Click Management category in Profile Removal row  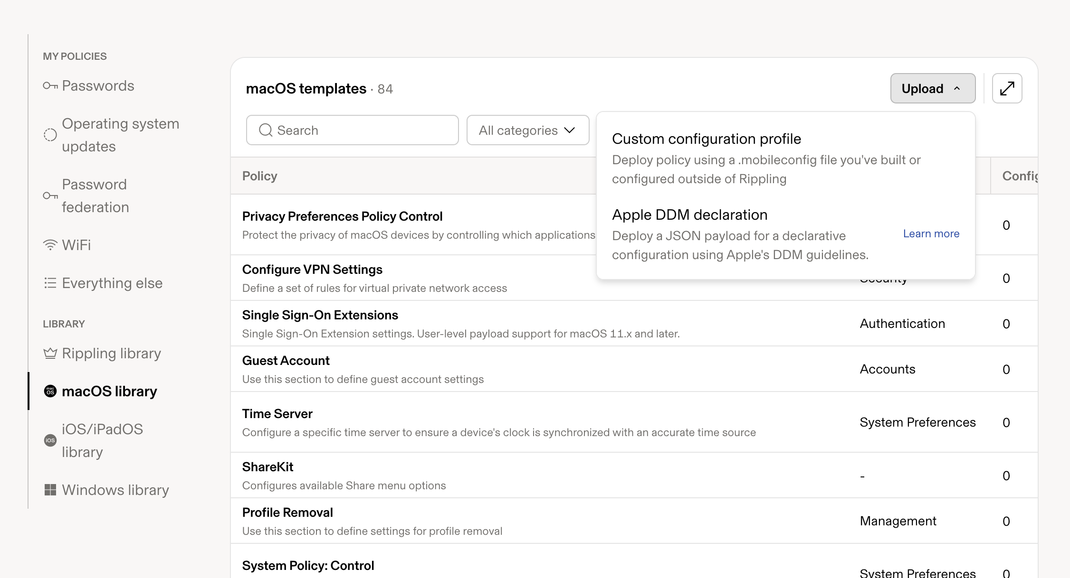pyautogui.click(x=898, y=521)
